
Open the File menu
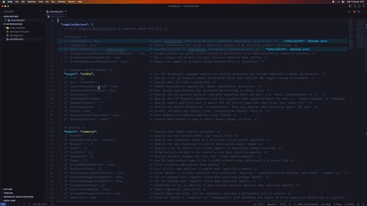pyautogui.click(x=17, y=2)
